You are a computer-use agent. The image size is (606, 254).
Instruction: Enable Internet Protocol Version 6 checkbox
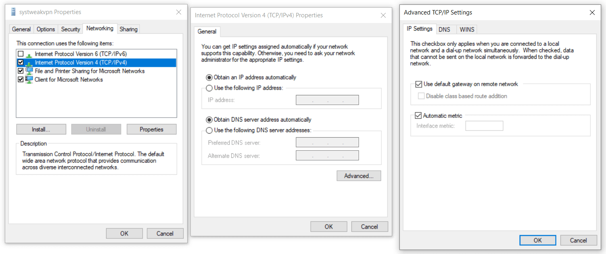pyautogui.click(x=21, y=54)
